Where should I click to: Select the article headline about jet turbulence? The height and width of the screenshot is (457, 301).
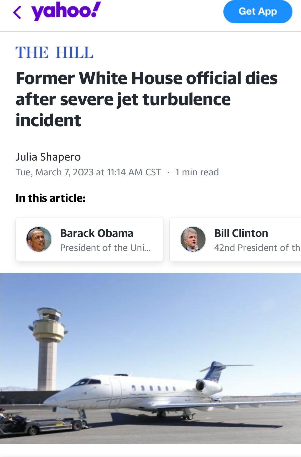tap(147, 99)
